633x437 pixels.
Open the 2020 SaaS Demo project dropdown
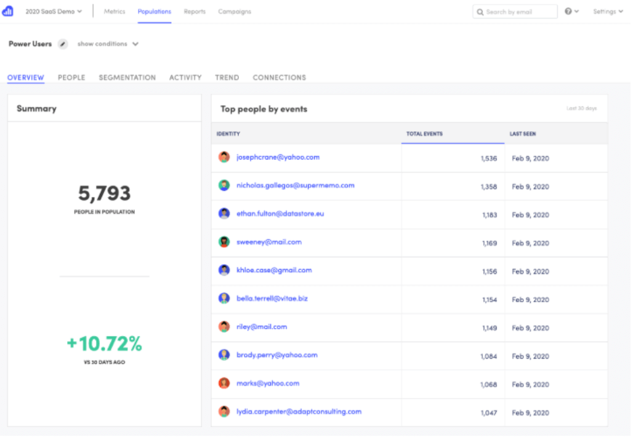(54, 12)
